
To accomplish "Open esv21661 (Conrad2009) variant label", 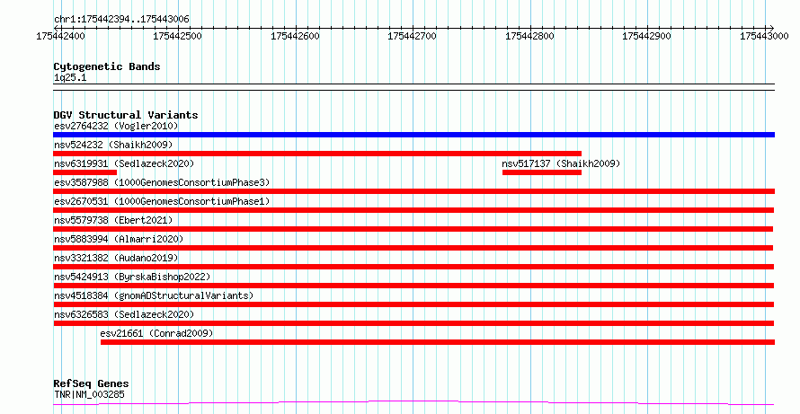I will [156, 333].
